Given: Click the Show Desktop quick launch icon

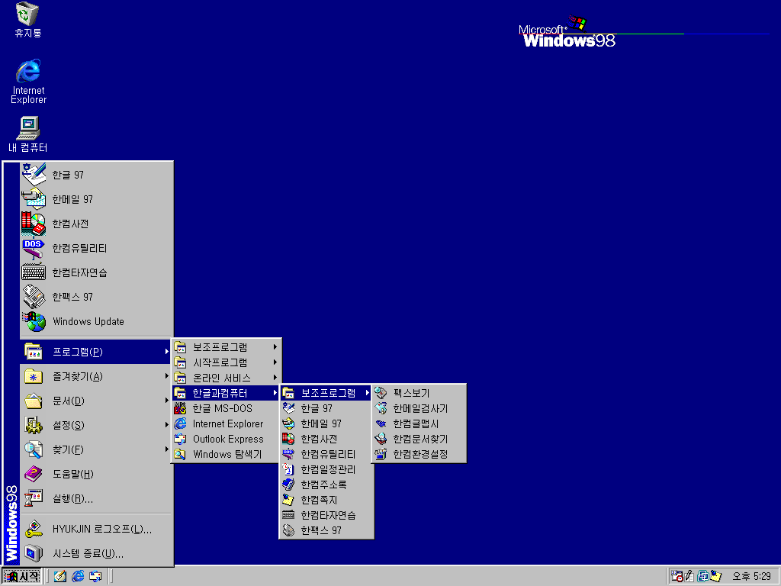Looking at the screenshot, I should coord(60,576).
